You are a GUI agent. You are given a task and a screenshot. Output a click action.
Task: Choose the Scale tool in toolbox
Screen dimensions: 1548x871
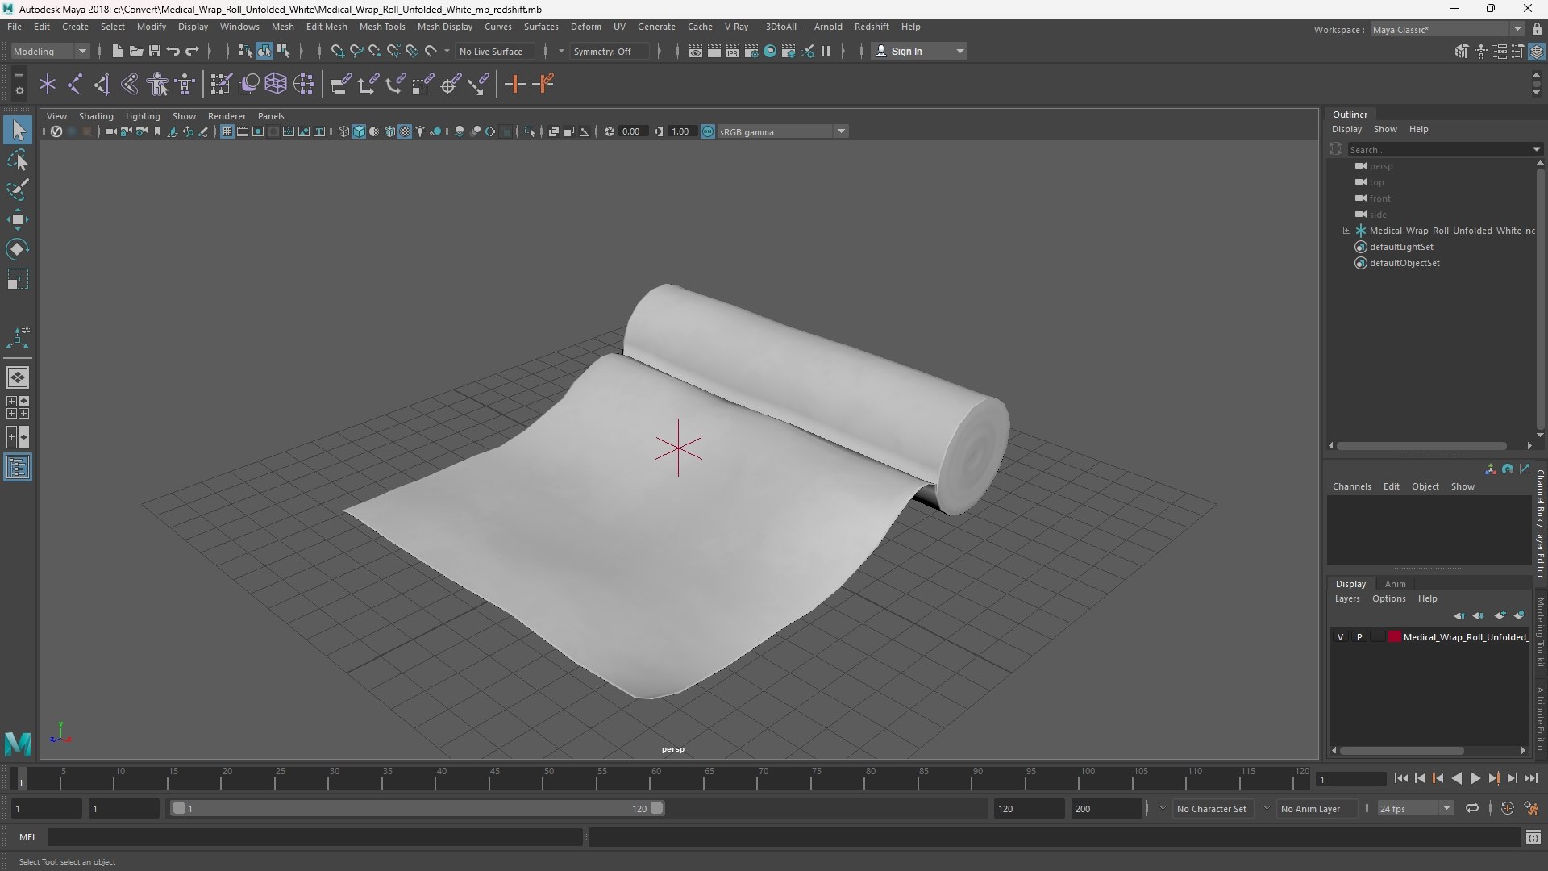coord(18,279)
